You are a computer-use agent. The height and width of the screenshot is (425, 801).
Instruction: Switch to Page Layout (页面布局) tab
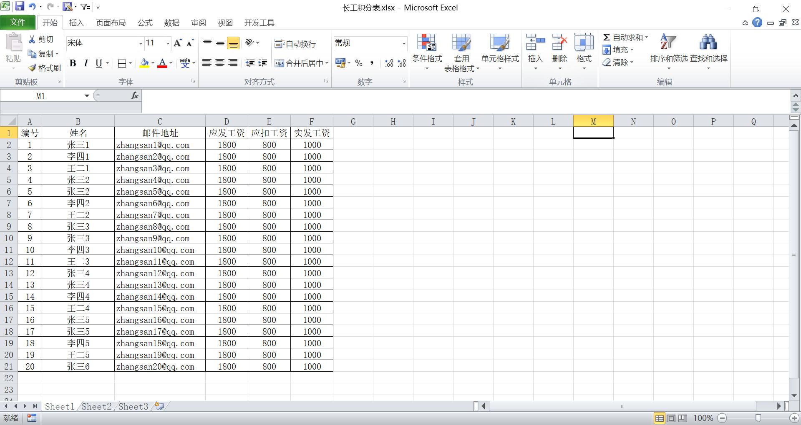[111, 23]
